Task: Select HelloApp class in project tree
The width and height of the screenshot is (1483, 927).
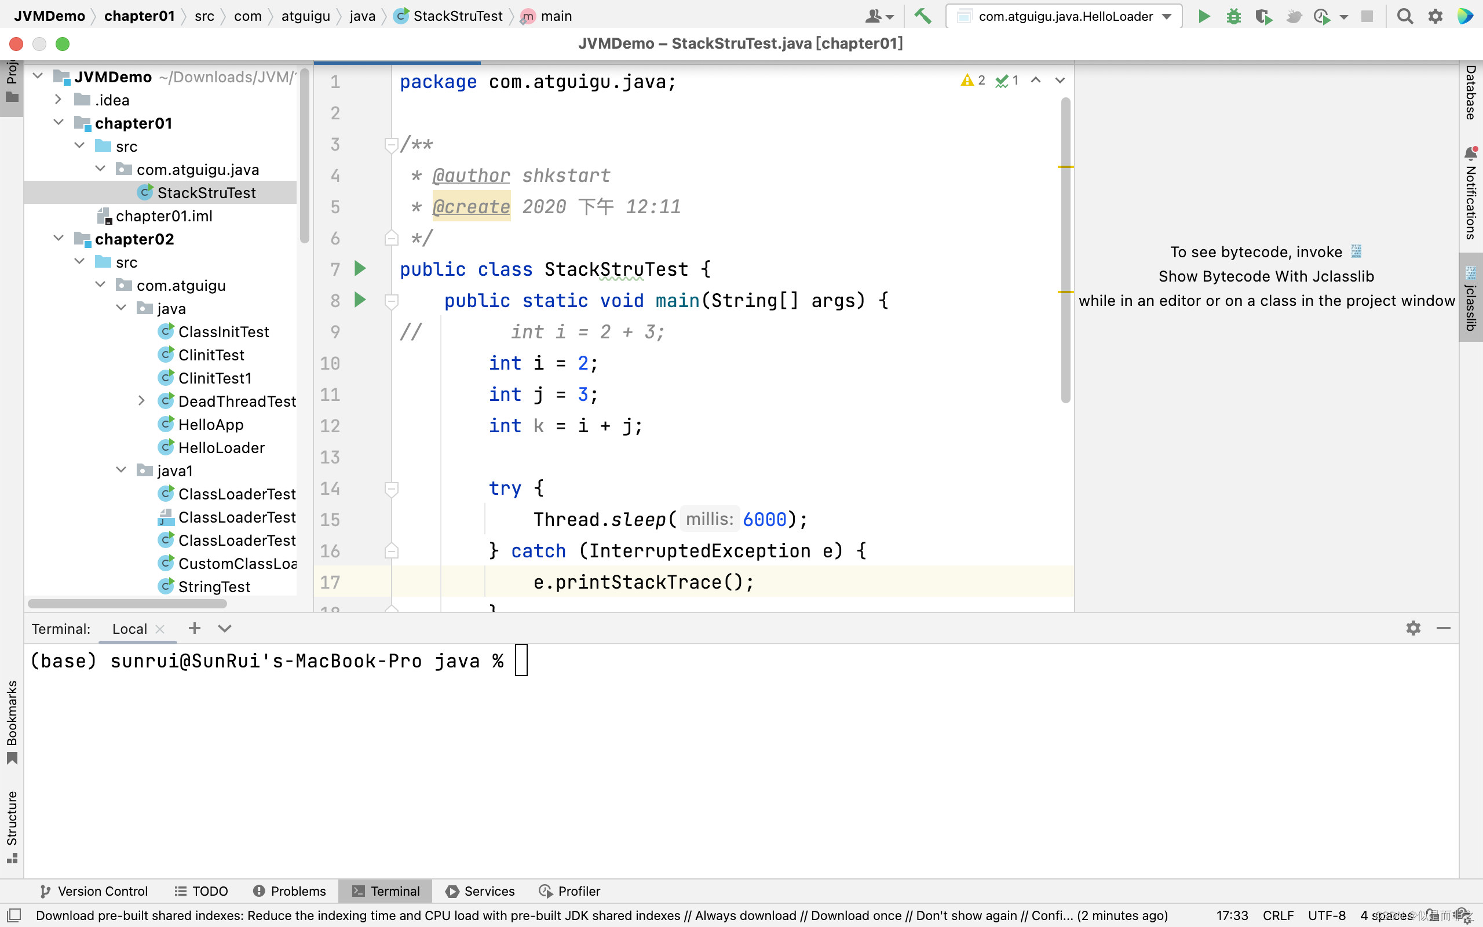Action: 211,424
